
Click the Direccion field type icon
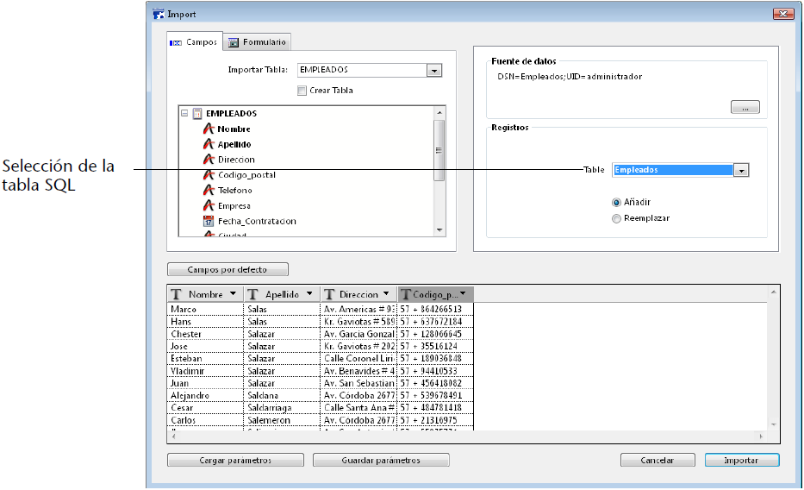coord(208,160)
